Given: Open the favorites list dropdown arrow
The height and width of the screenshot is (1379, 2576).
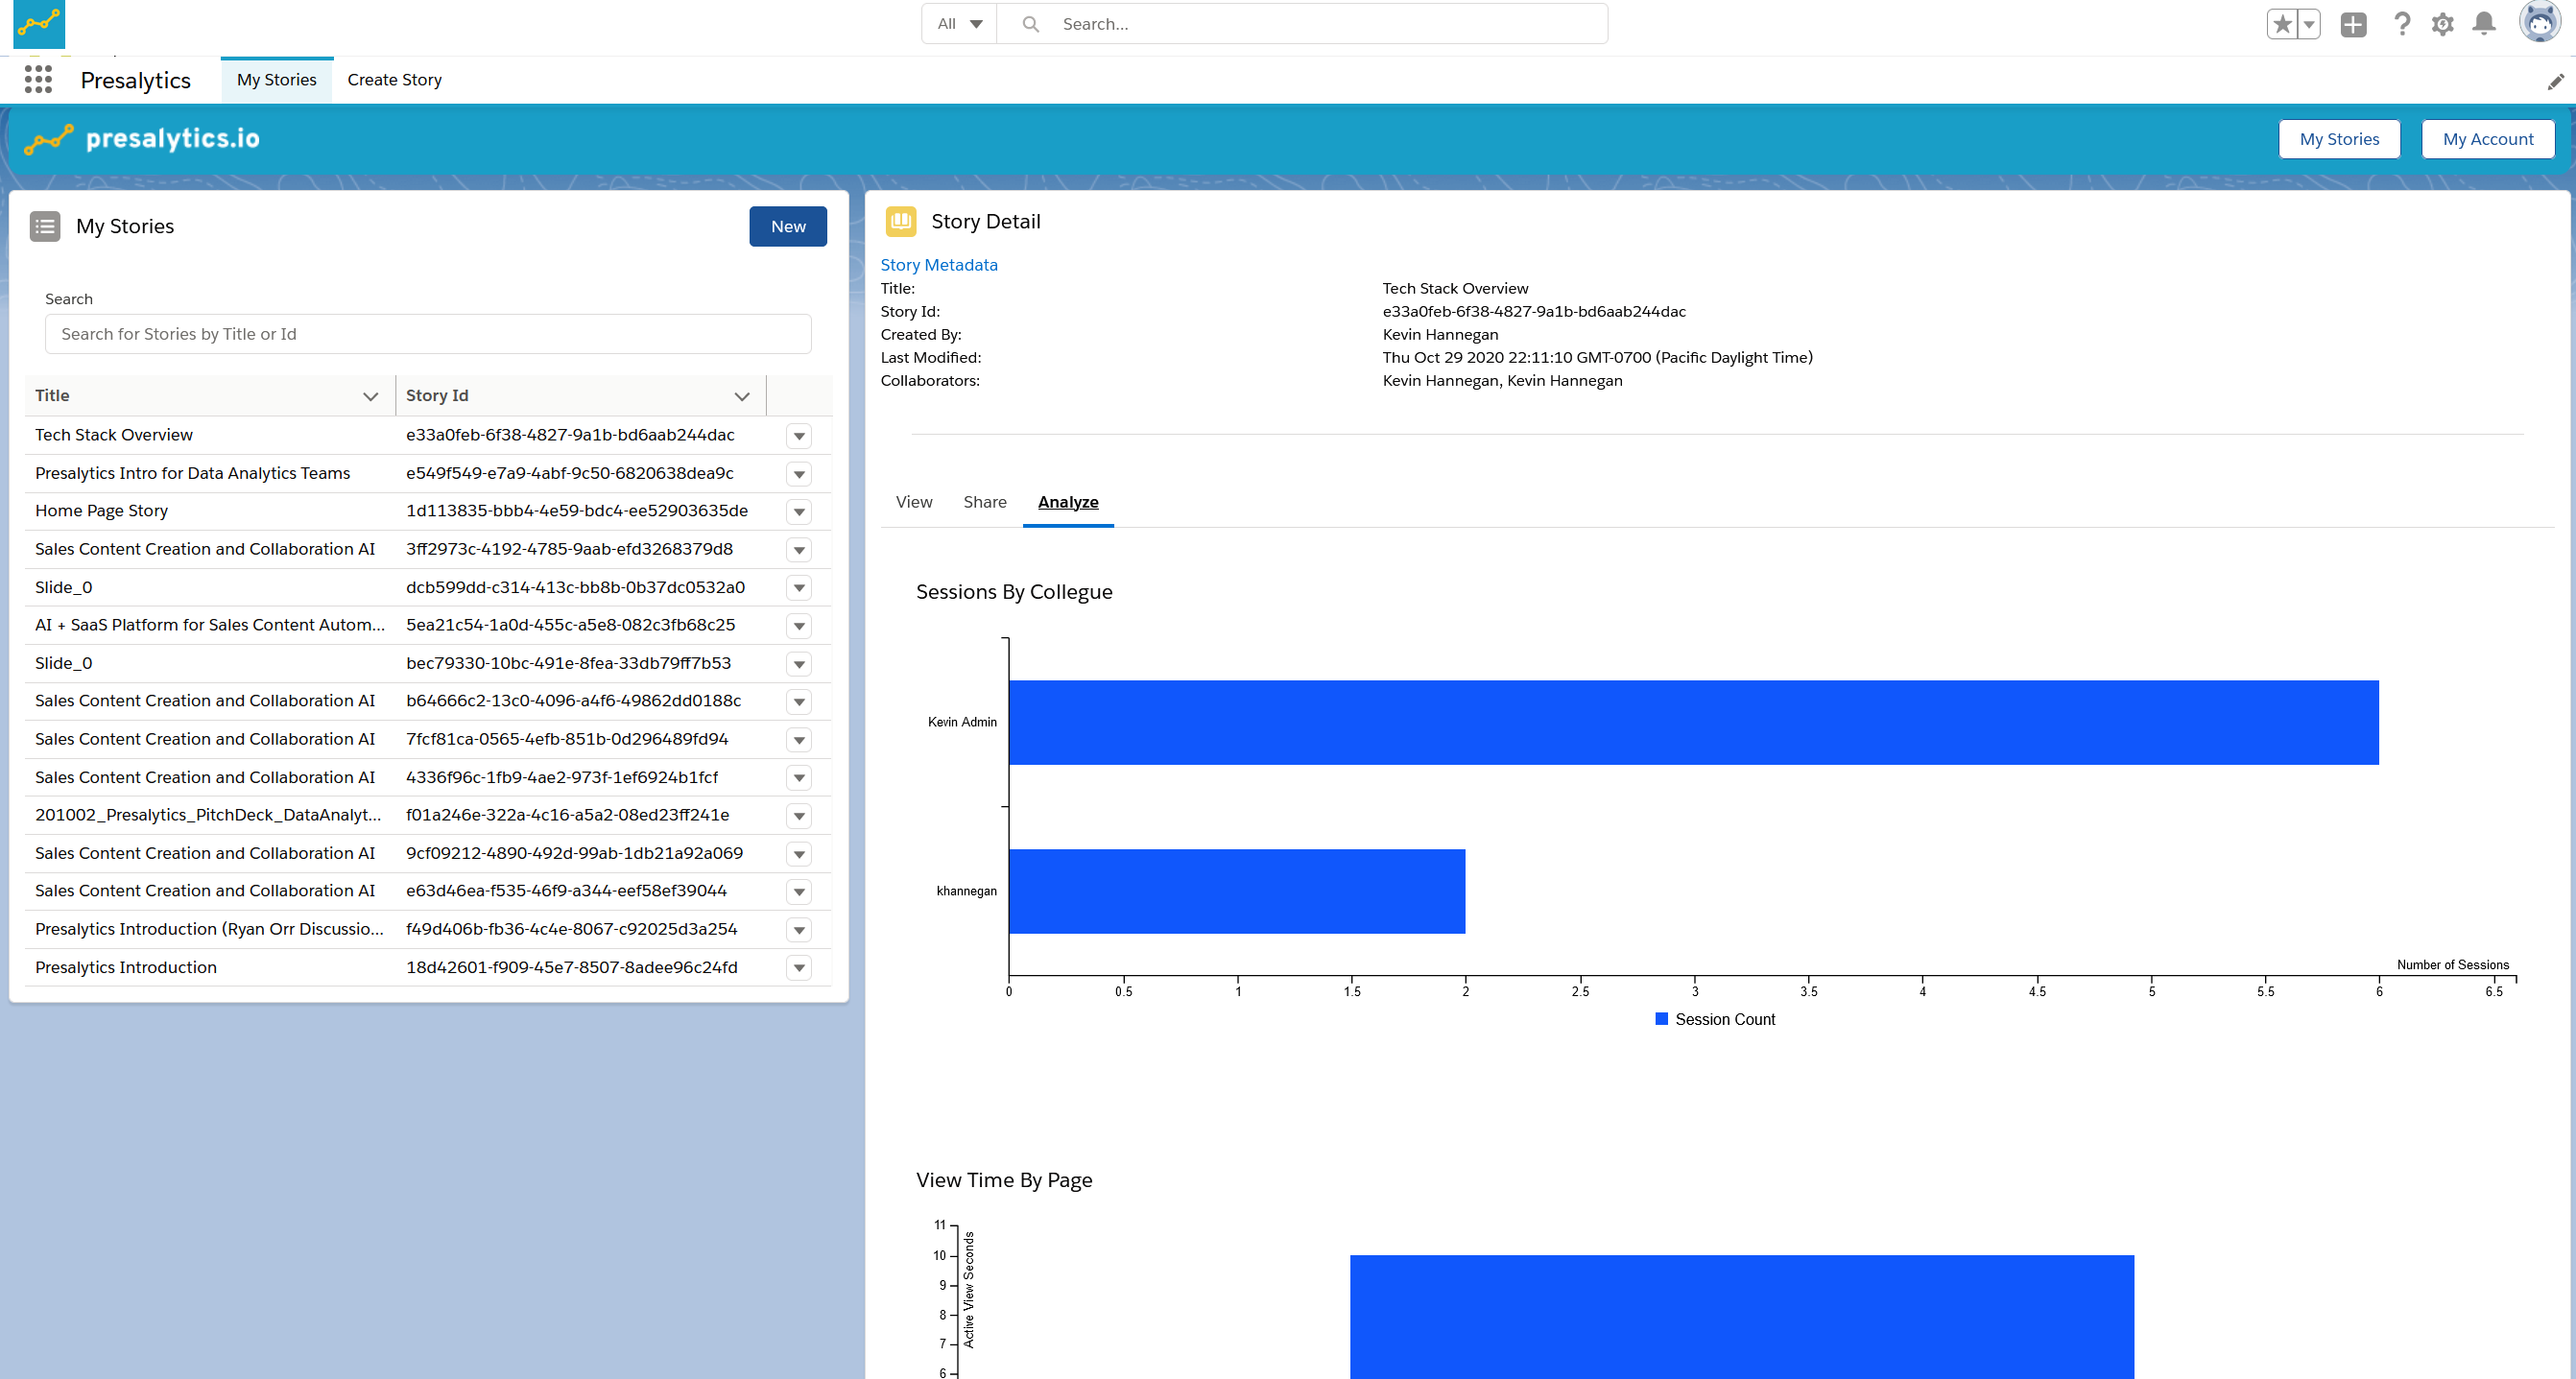Looking at the screenshot, I should point(2309,24).
